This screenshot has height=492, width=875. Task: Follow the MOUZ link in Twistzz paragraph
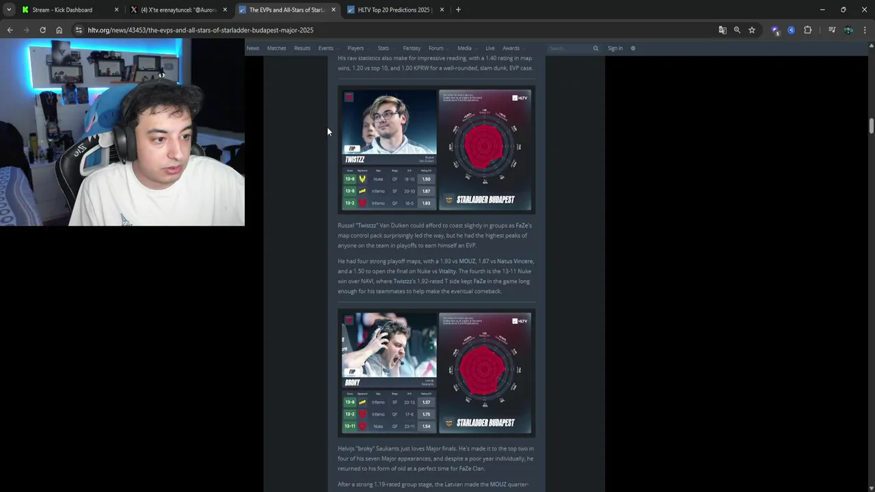[x=467, y=261]
